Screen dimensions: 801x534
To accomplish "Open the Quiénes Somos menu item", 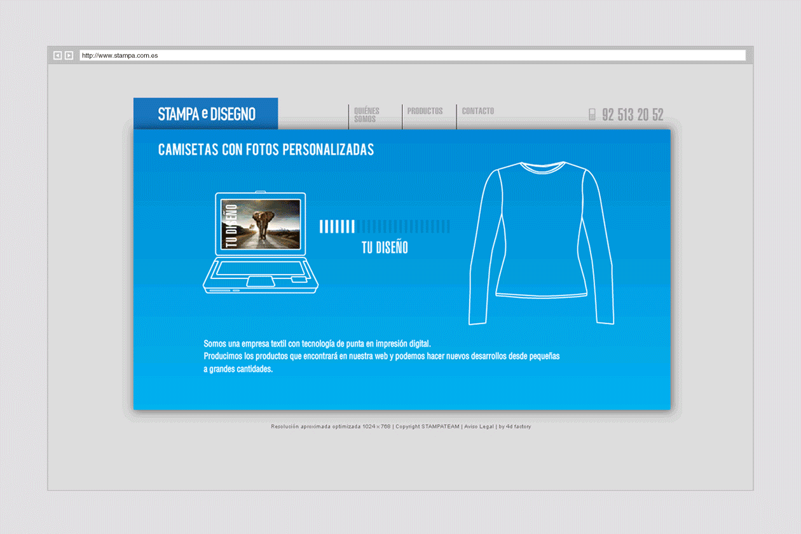I will 366,115.
